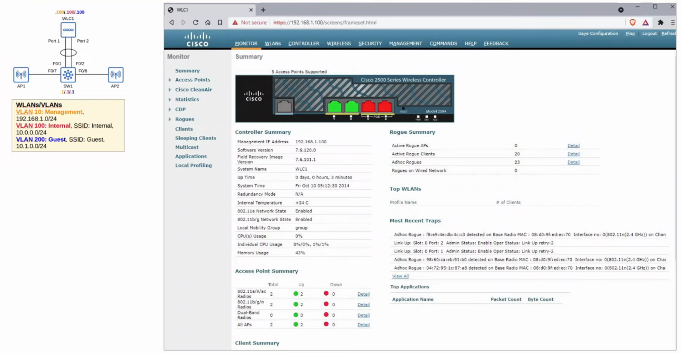Open the Brave shield icon
681x353 pixels.
pos(633,22)
